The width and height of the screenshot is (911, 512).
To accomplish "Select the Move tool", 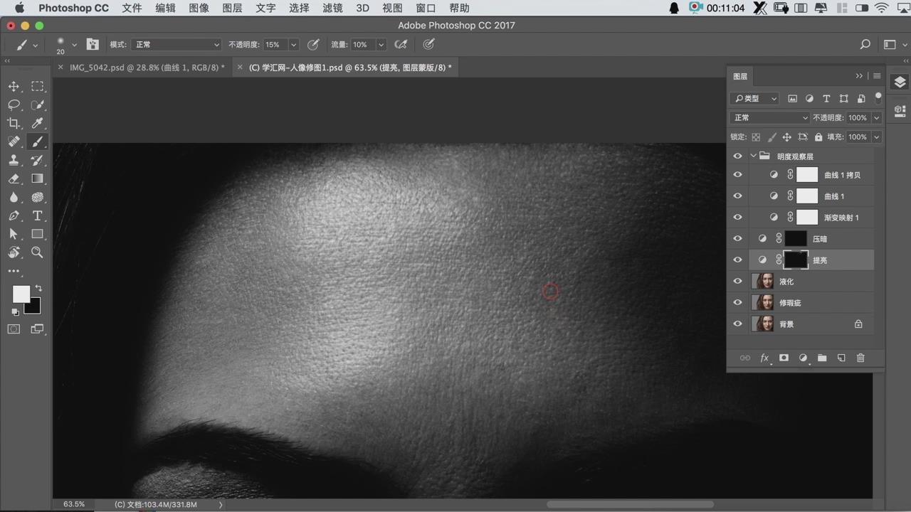I will point(14,86).
